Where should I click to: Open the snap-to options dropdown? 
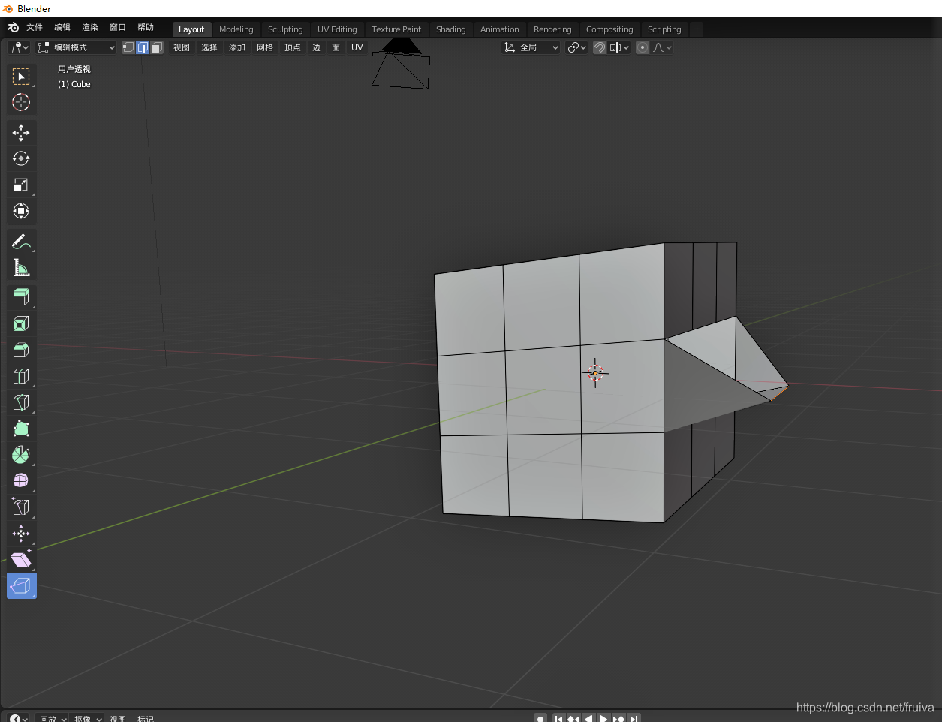point(619,47)
